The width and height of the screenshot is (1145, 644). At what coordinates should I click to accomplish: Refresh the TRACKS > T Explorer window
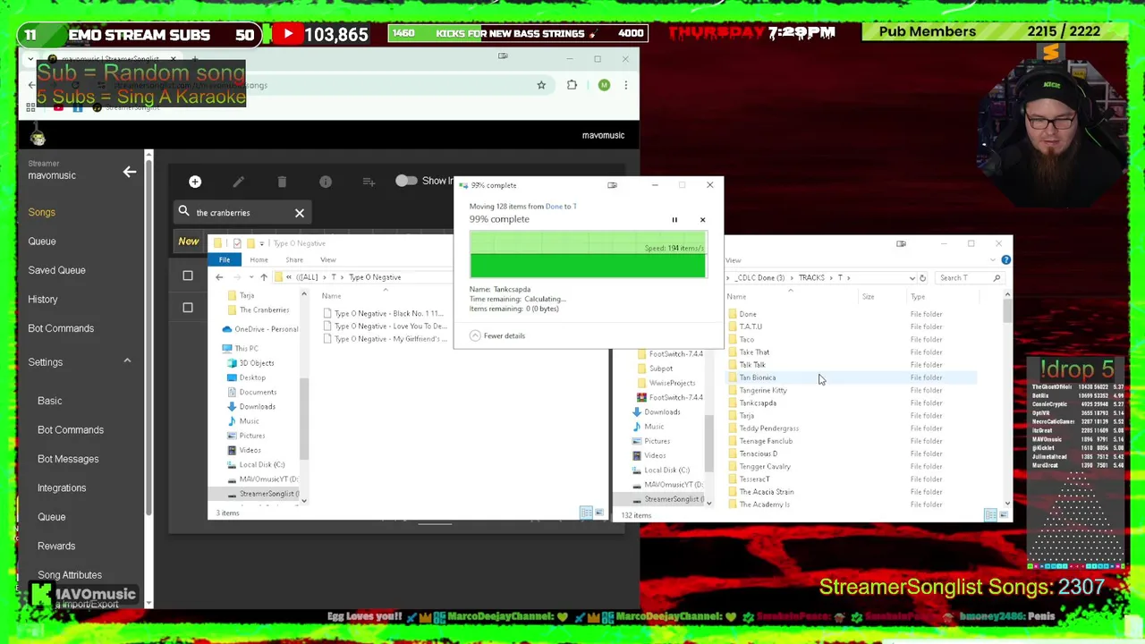click(922, 277)
